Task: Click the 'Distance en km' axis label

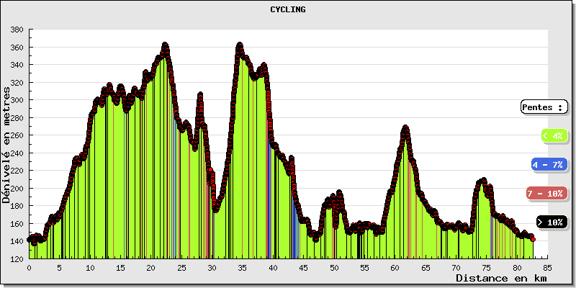Action: [x=501, y=278]
